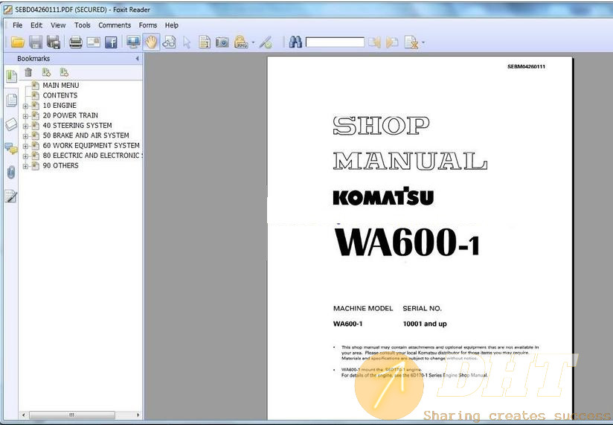The width and height of the screenshot is (613, 425).
Task: Open the Layers sidebar tab
Action: pyautogui.click(x=11, y=124)
